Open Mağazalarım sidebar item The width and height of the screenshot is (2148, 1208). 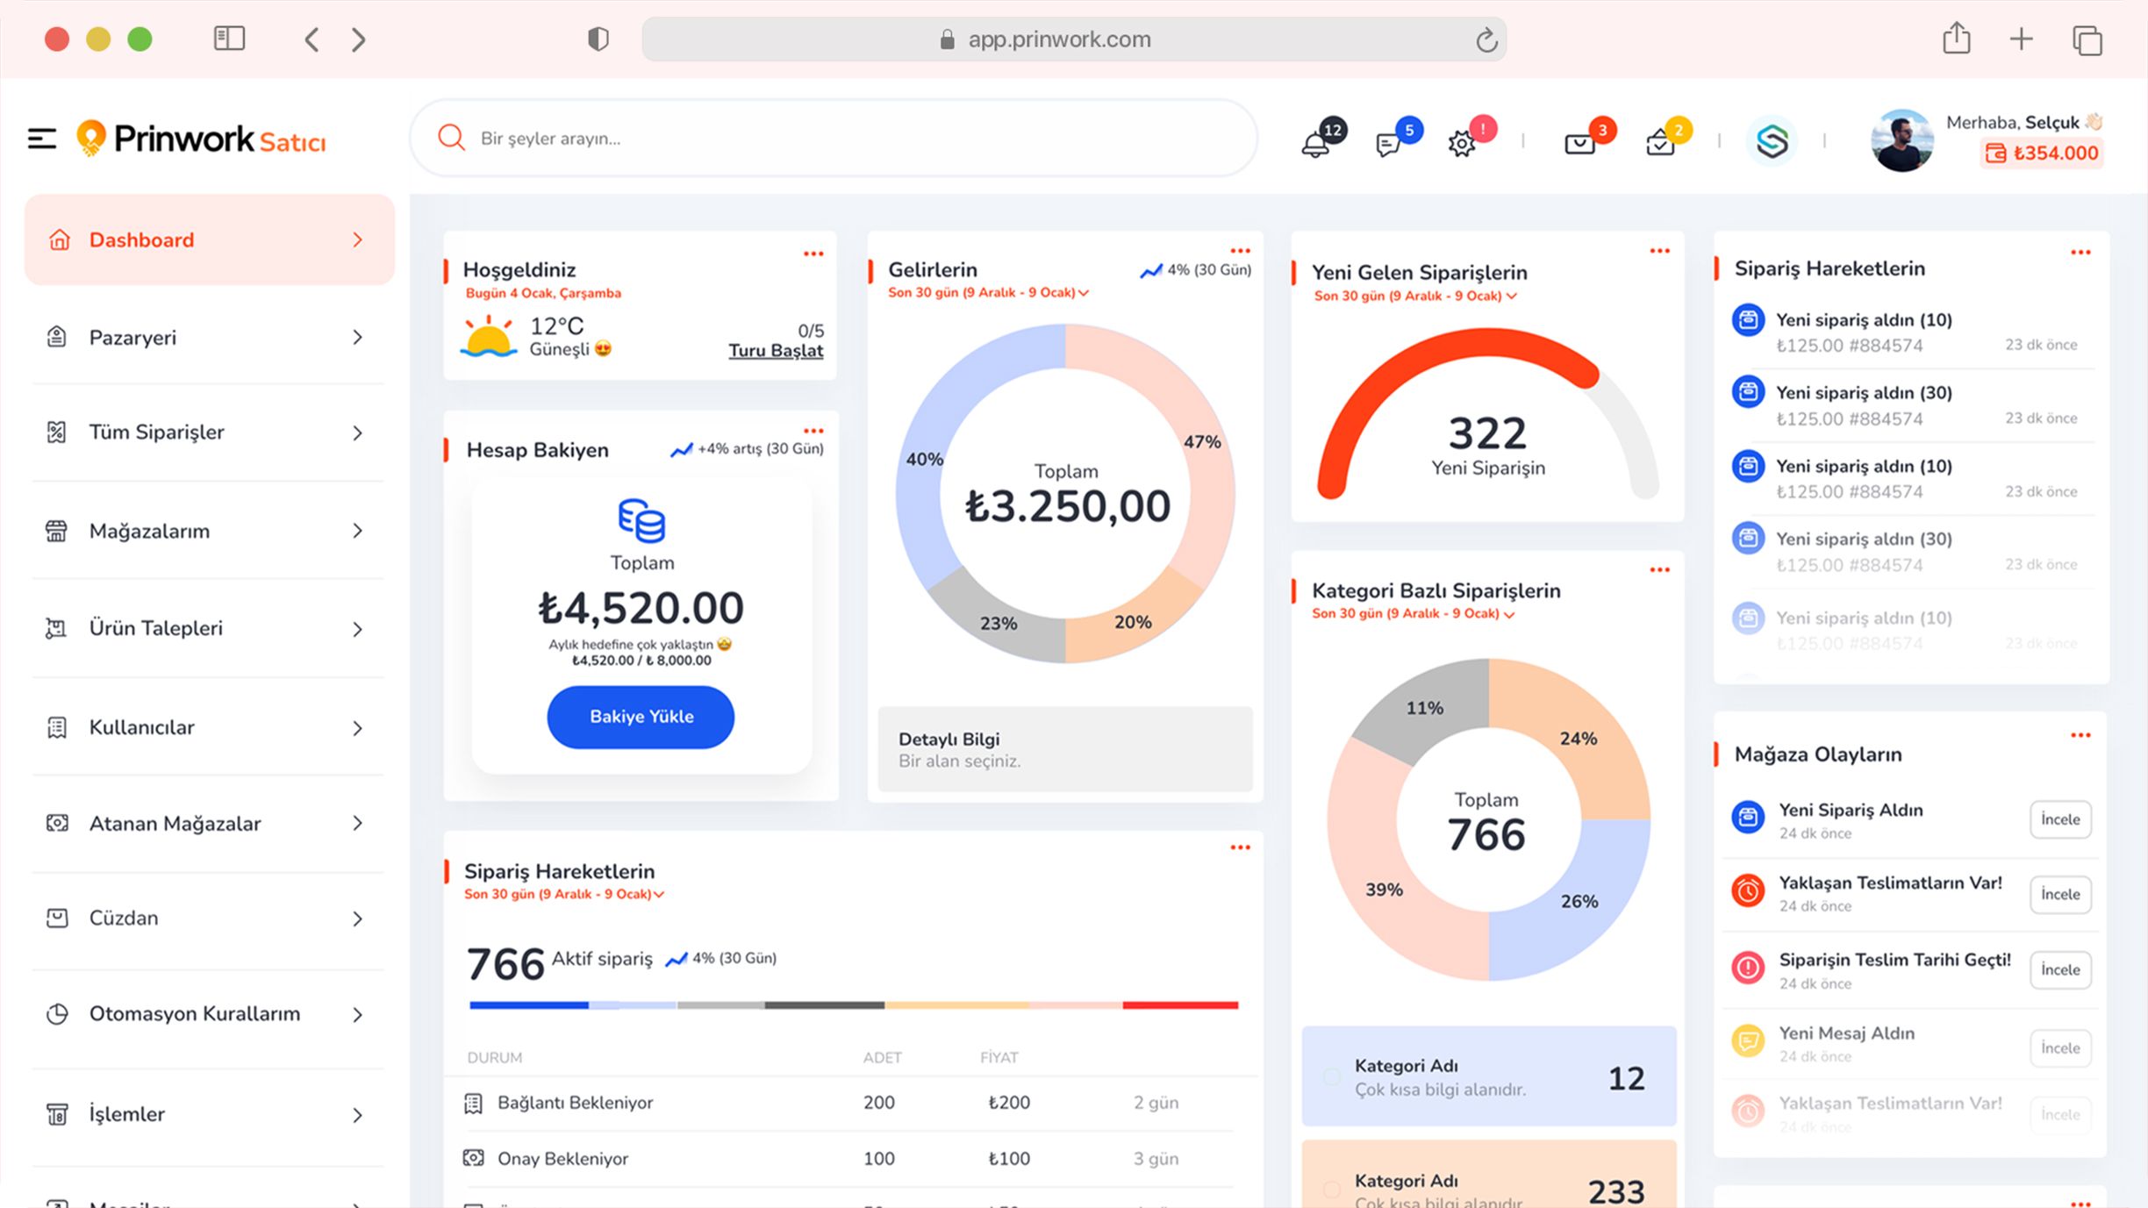click(x=210, y=531)
